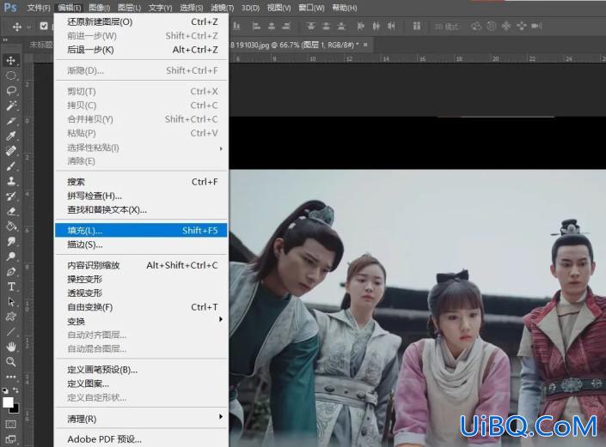The width and height of the screenshot is (606, 447).
Task: Select the Custom Shape tool
Action: (x=11, y=317)
